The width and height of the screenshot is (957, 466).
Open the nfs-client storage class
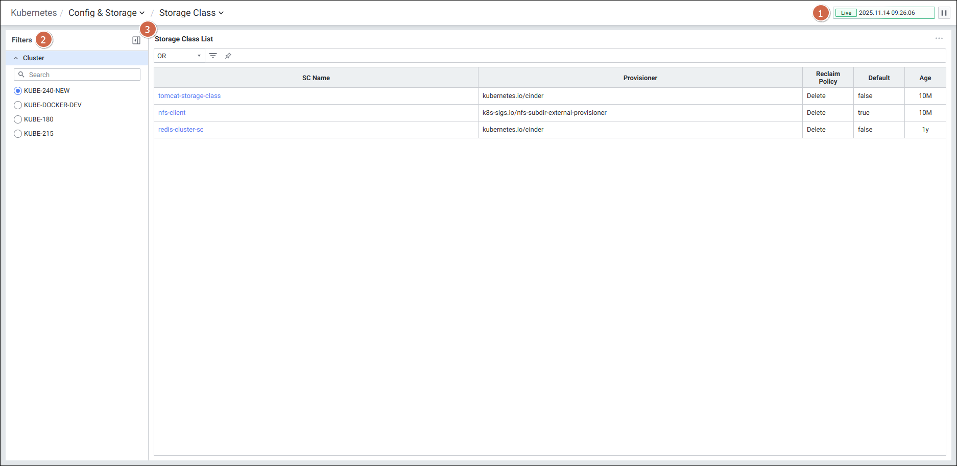click(172, 113)
